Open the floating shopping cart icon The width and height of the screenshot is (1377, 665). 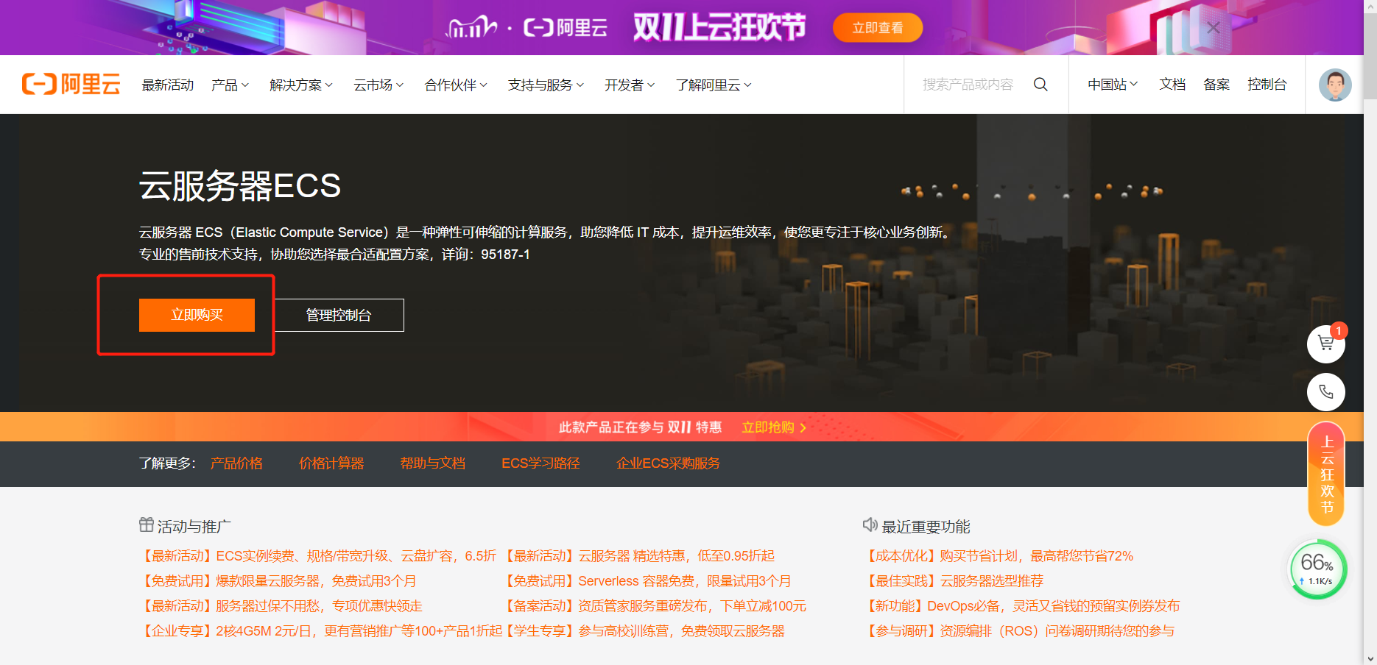1326,344
